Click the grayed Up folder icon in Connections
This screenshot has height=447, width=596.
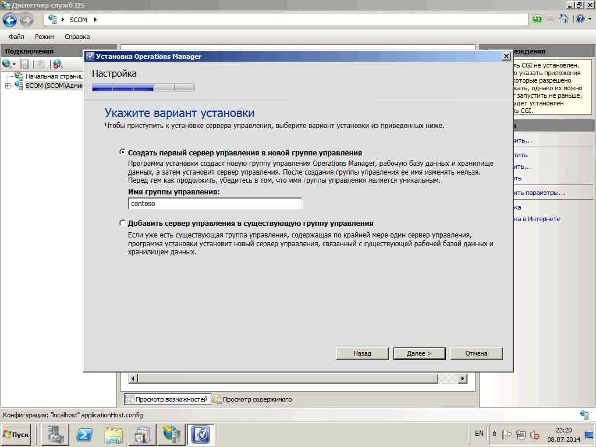[x=41, y=64]
